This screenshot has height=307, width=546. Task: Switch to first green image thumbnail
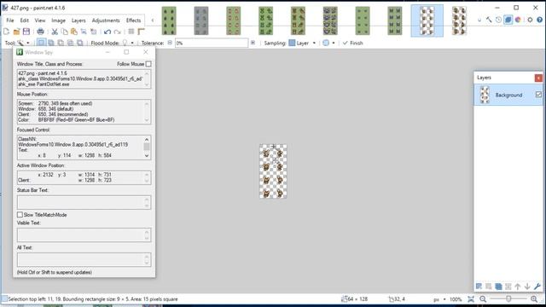[x=169, y=20]
